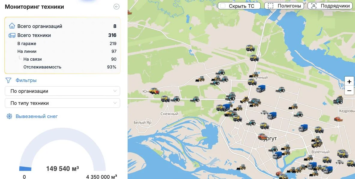Open the По типу техники dropdown
The height and width of the screenshot is (179, 355).
point(62,103)
